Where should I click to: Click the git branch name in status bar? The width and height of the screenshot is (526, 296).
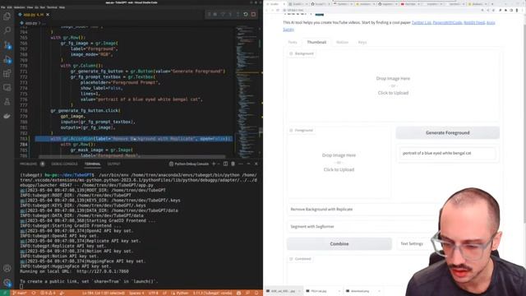pyautogui.click(x=19, y=293)
